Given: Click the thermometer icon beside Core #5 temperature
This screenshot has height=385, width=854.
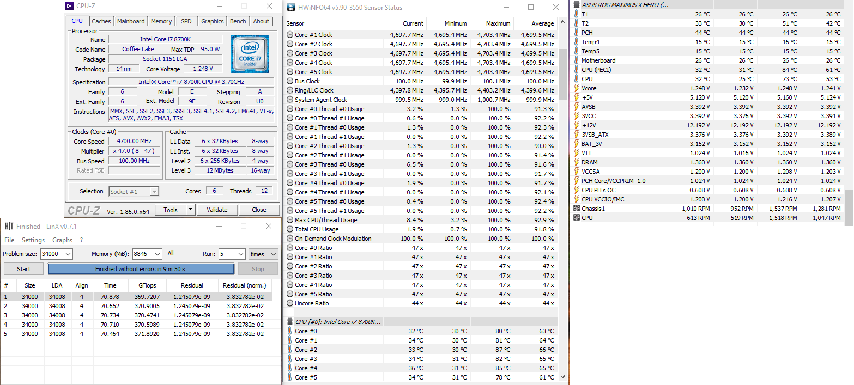Looking at the screenshot, I should point(290,377).
